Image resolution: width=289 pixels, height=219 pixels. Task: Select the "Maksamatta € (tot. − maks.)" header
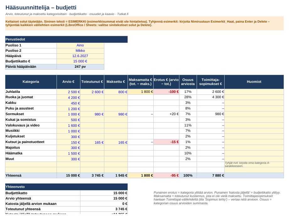click(x=140, y=82)
